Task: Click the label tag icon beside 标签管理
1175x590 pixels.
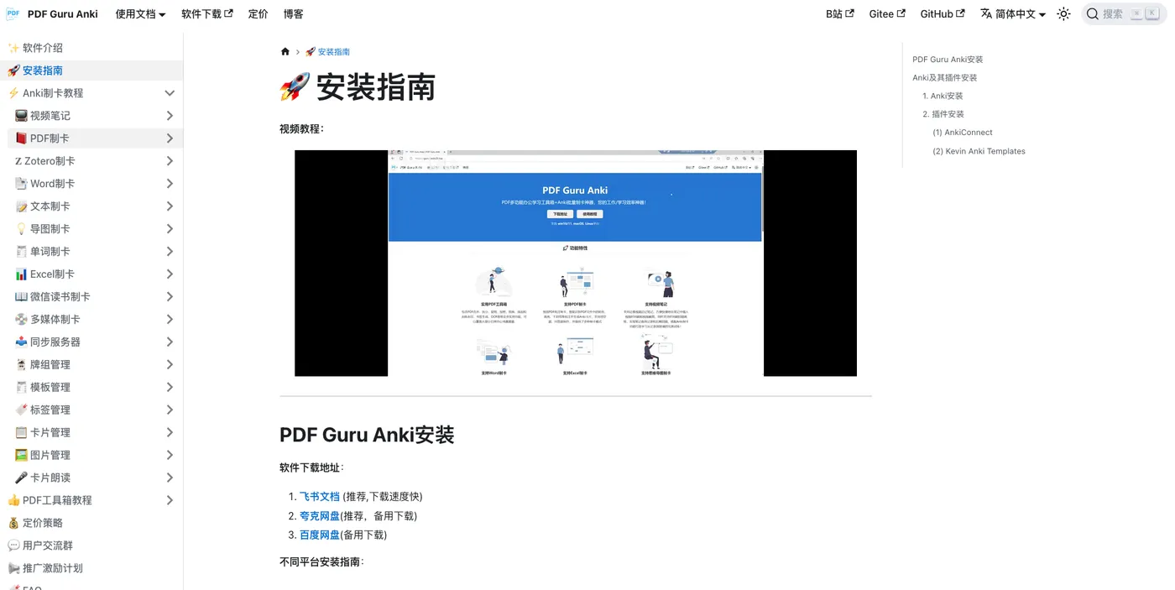Action: (21, 410)
